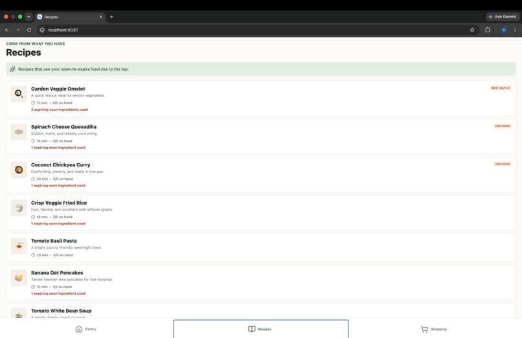Screen dimensions: 522x338
Task: Click the Tomato White Bean Soup icon
Action: pyautogui.click(x=19, y=313)
